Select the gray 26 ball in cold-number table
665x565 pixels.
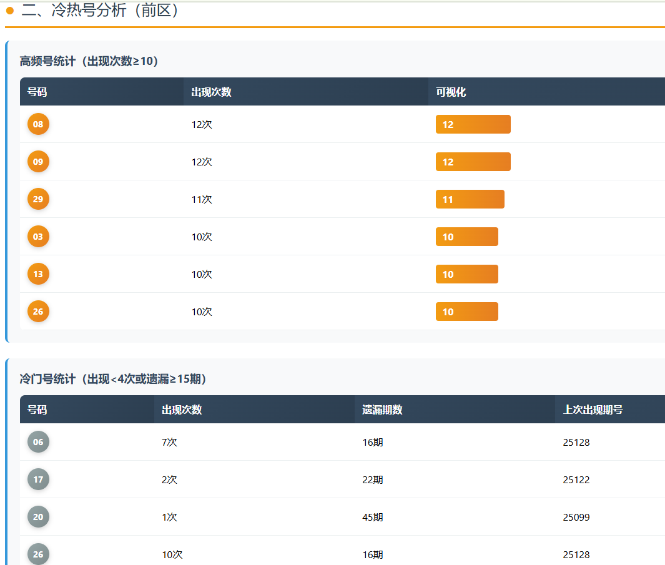(38, 554)
